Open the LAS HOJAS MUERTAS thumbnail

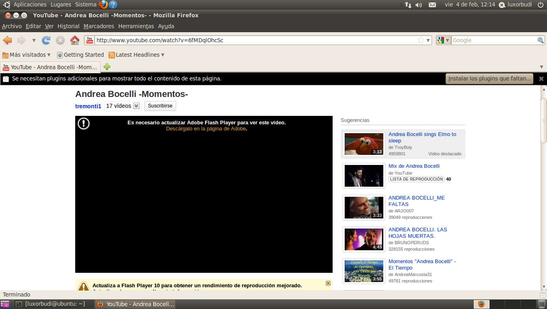(364, 239)
